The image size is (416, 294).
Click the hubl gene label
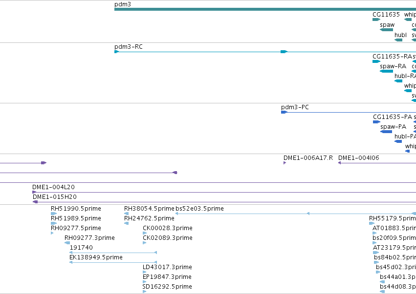coord(401,35)
